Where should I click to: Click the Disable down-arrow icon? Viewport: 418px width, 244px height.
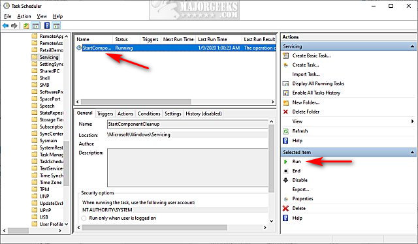tap(286, 180)
